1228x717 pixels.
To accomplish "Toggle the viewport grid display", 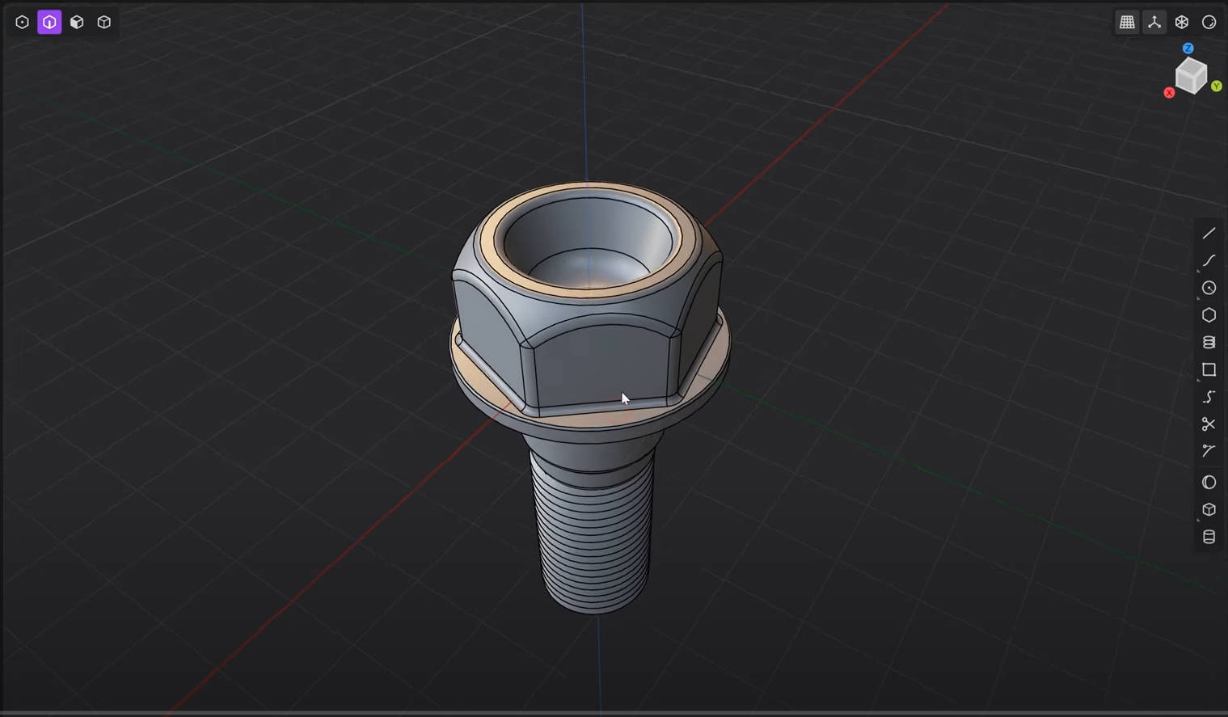I will (x=1127, y=22).
